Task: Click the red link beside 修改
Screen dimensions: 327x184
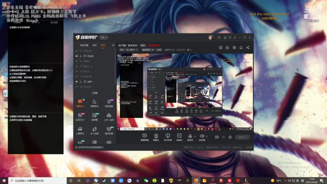Action: pyautogui.click(x=155, y=45)
